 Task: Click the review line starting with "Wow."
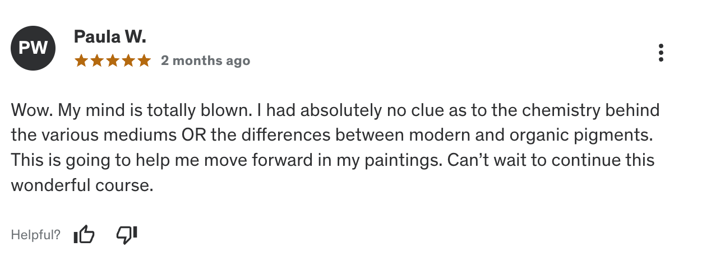pyautogui.click(x=335, y=110)
